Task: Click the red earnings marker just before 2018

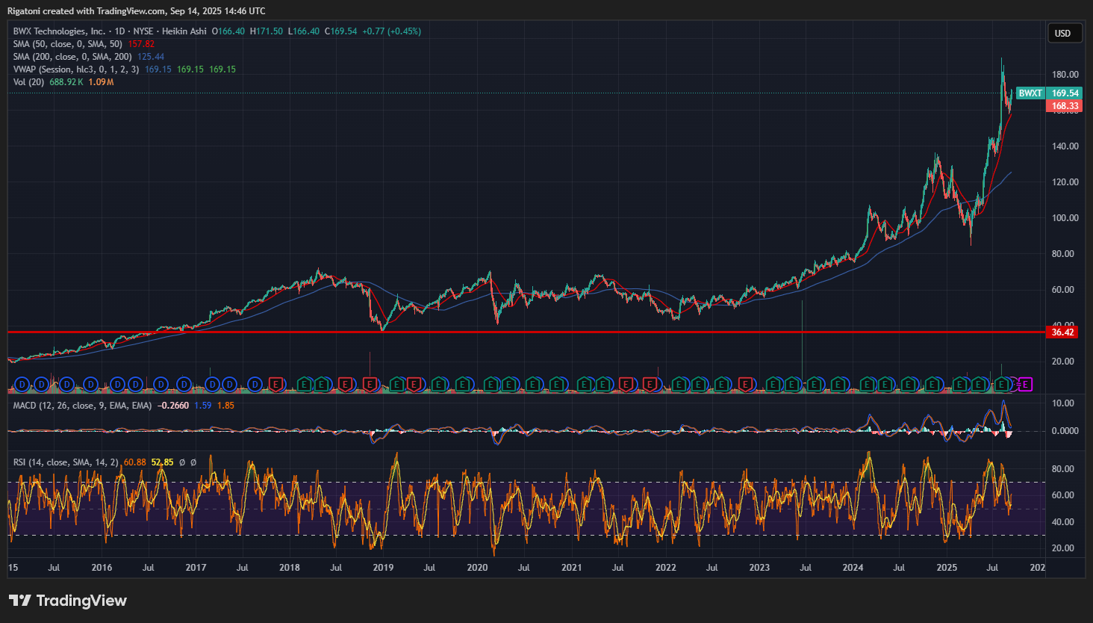Action: click(x=276, y=384)
